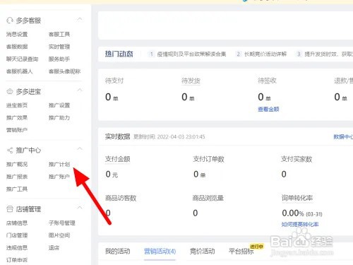353x265 pixels.
Task: Open 推广效果 sidebar entry
Action: click(17, 117)
